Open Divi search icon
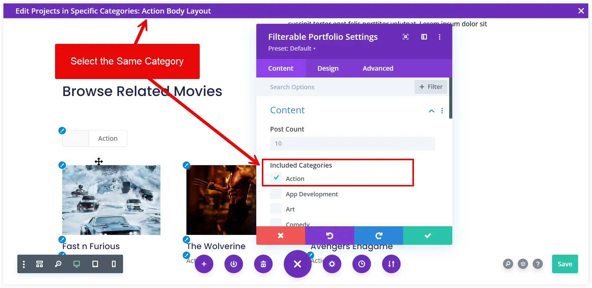This screenshot has width=592, height=288. [x=508, y=264]
